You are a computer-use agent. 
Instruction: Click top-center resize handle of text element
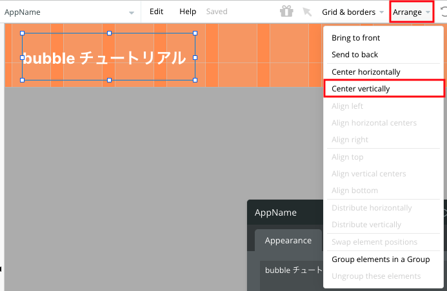[109, 33]
